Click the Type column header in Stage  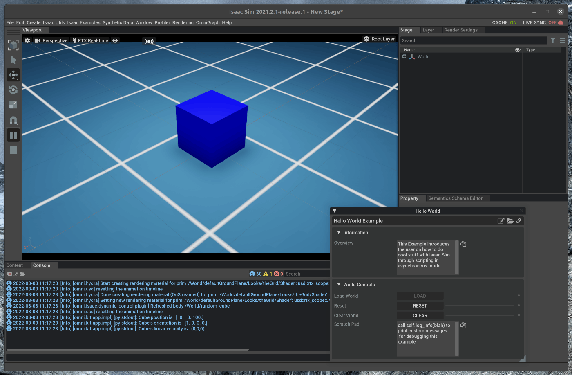pyautogui.click(x=531, y=50)
